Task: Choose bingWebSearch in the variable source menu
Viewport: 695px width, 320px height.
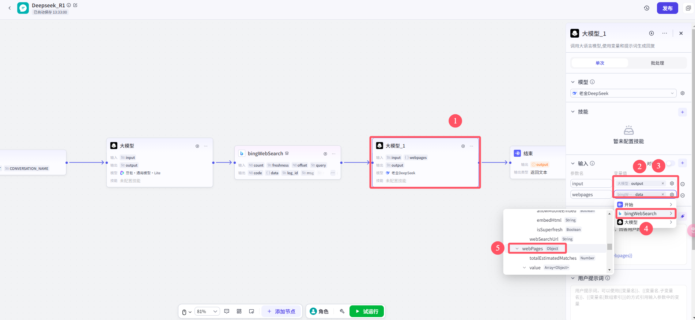Action: click(x=646, y=213)
